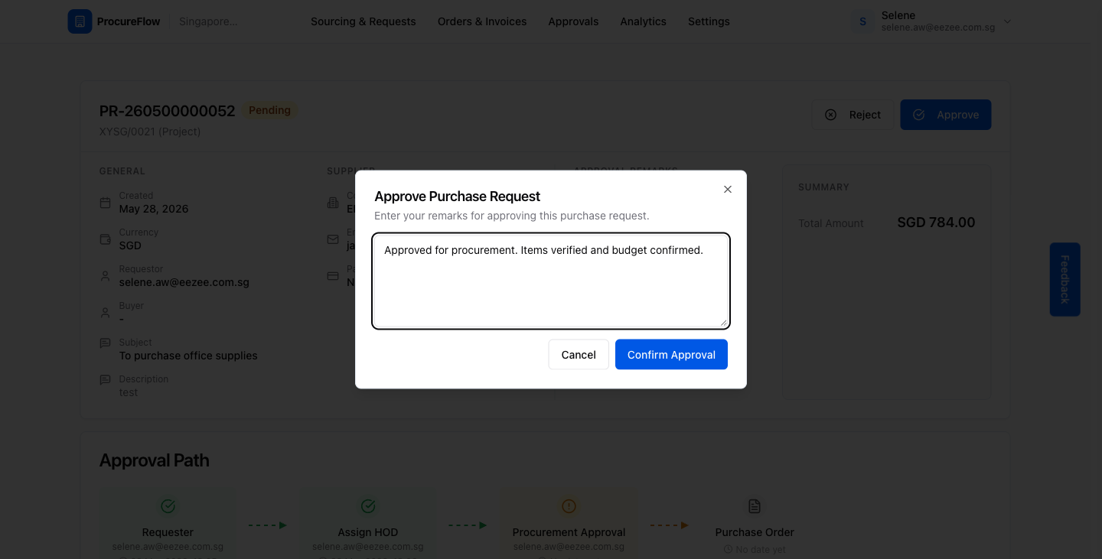
Task: Click the supplier company building icon
Action: pyautogui.click(x=333, y=203)
